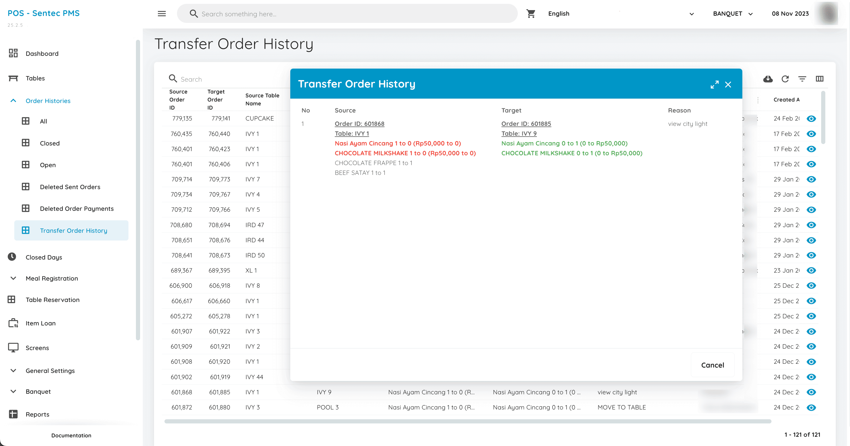The image size is (850, 446).
Task: Open the hamburger menu icon
Action: [x=162, y=13]
